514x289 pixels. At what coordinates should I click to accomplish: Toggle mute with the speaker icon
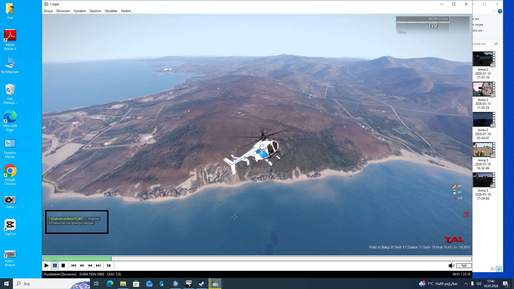click(x=451, y=266)
